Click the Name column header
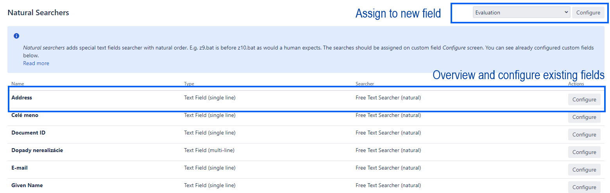This screenshot has width=610, height=193. click(18, 84)
